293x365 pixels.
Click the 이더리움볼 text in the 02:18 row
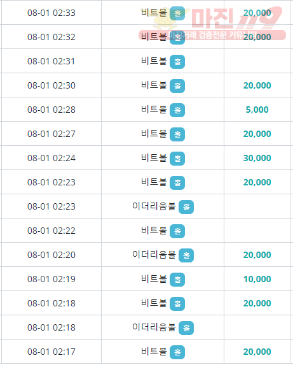pyautogui.click(x=154, y=327)
